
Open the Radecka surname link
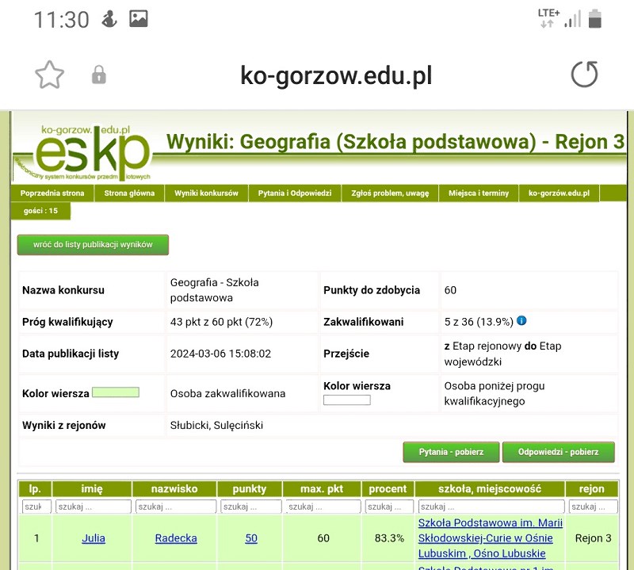pos(176,538)
